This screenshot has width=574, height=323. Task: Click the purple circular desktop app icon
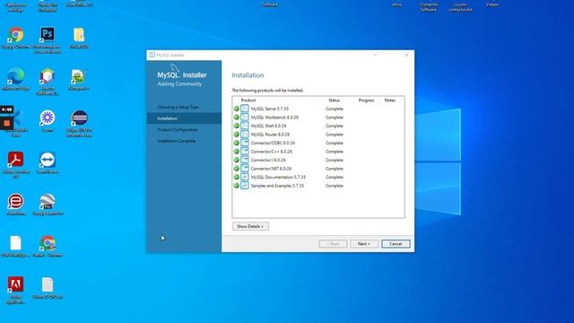point(48,118)
